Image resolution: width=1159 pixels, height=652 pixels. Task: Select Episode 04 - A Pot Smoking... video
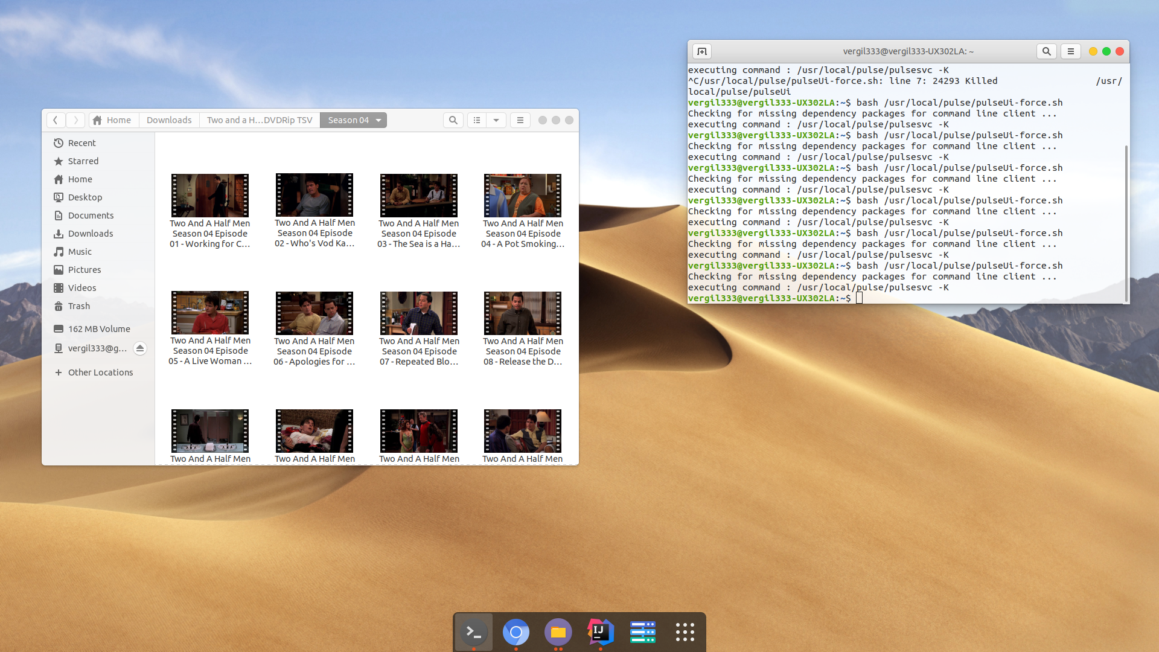click(x=523, y=211)
